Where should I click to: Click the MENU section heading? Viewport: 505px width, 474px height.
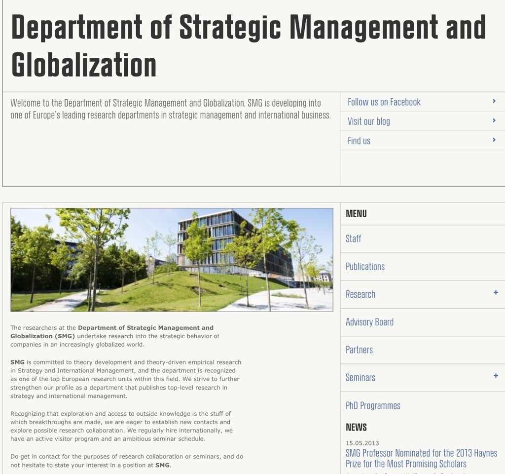pyautogui.click(x=356, y=214)
